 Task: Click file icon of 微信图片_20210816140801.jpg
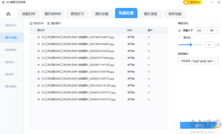tap(39, 44)
